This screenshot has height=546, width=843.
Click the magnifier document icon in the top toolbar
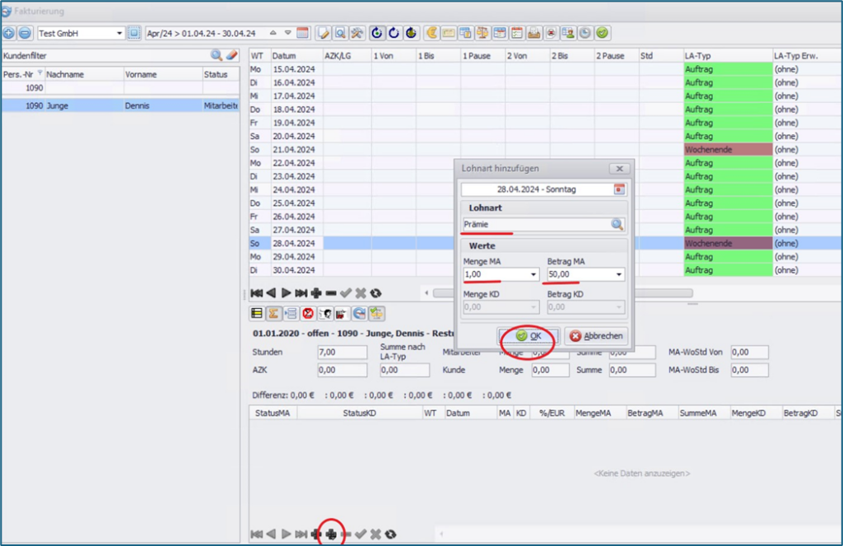click(x=340, y=33)
